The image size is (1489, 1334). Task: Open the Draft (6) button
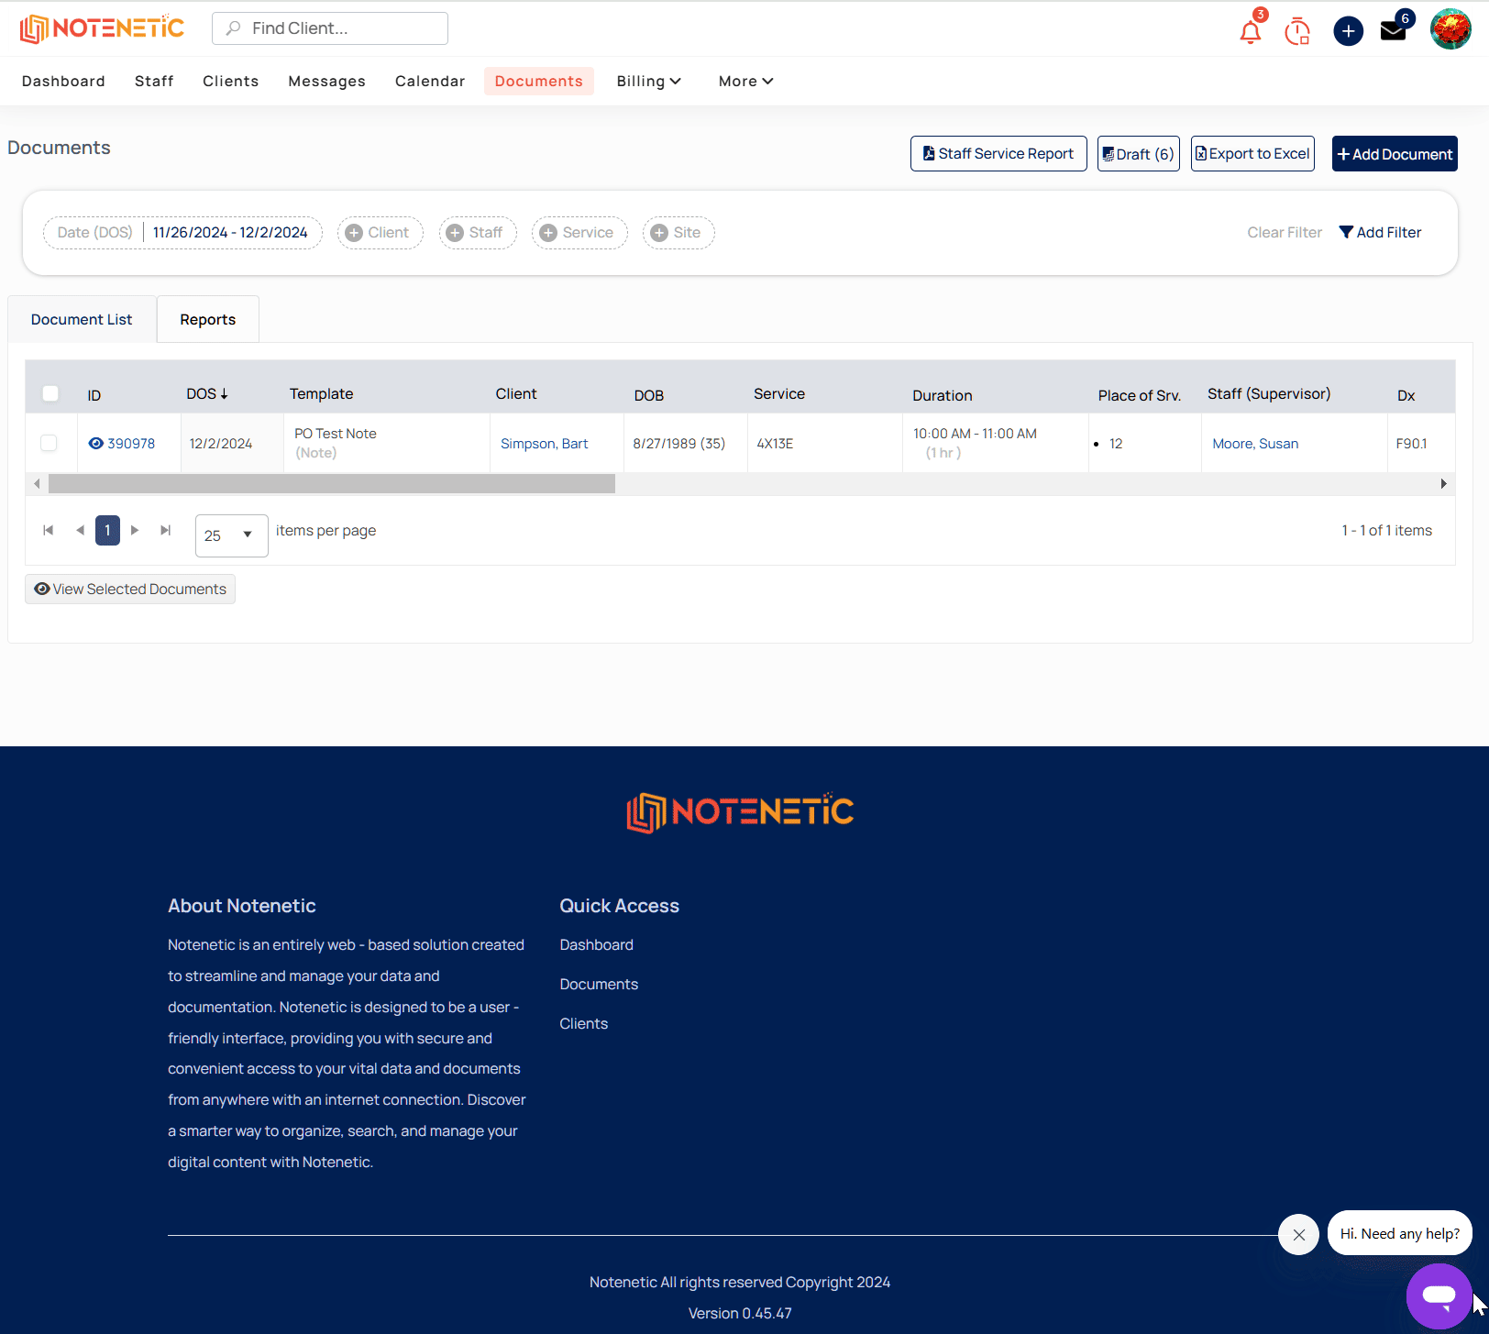pyautogui.click(x=1139, y=154)
